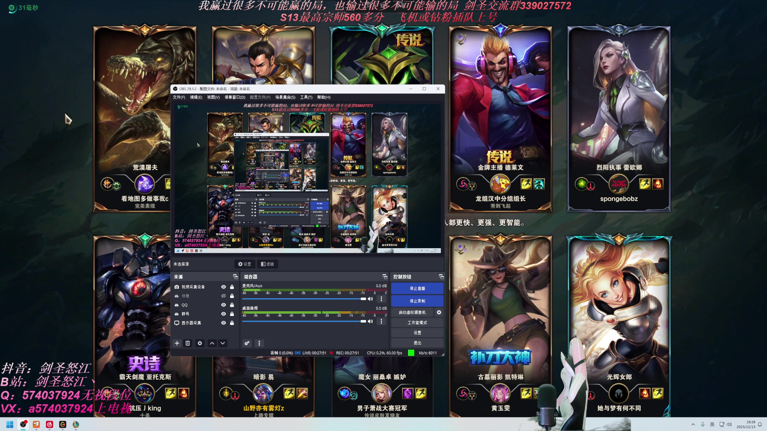Pop out the 控制按钮 dock panel

pyautogui.click(x=441, y=277)
